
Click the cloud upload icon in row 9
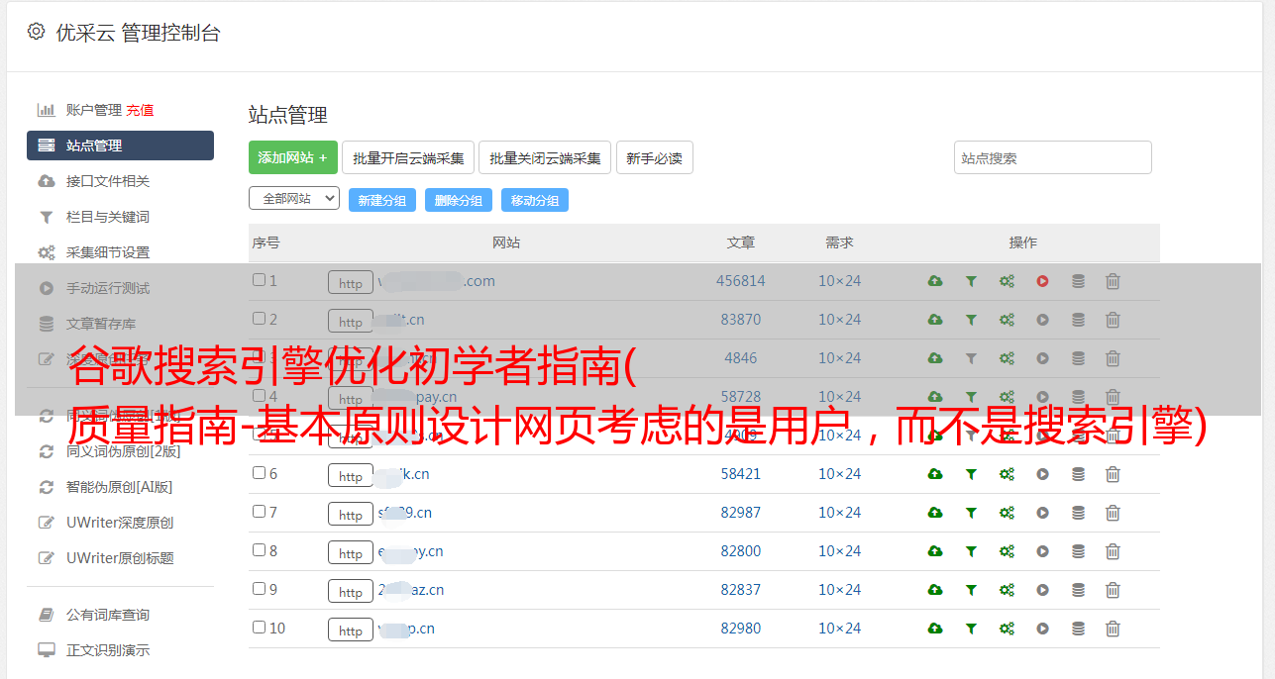[935, 590]
